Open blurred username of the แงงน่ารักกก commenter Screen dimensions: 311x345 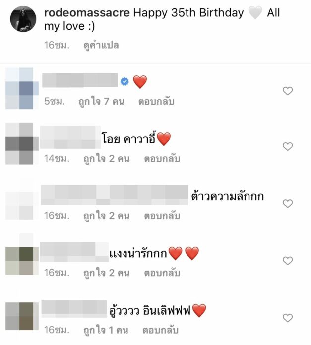(x=74, y=252)
